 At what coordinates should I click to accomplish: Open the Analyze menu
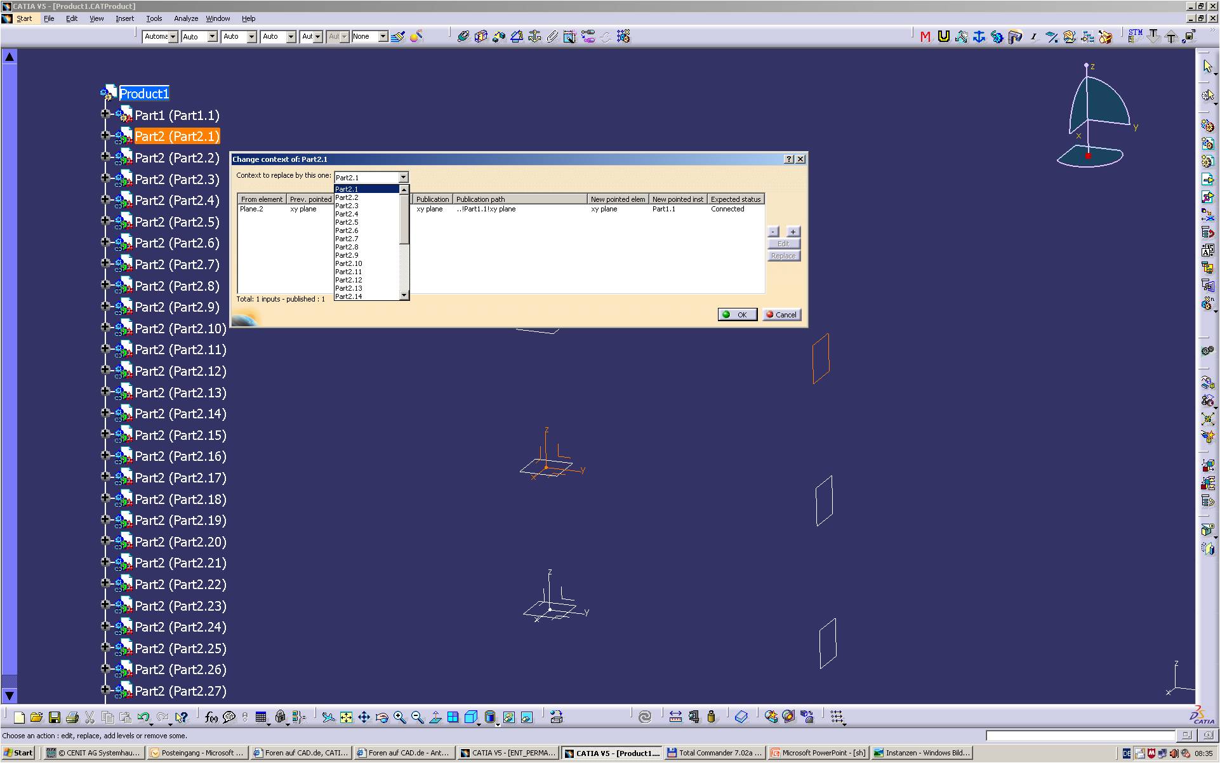coord(186,18)
